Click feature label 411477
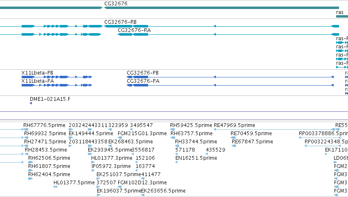This screenshot has width=348, height=197. [151, 175]
